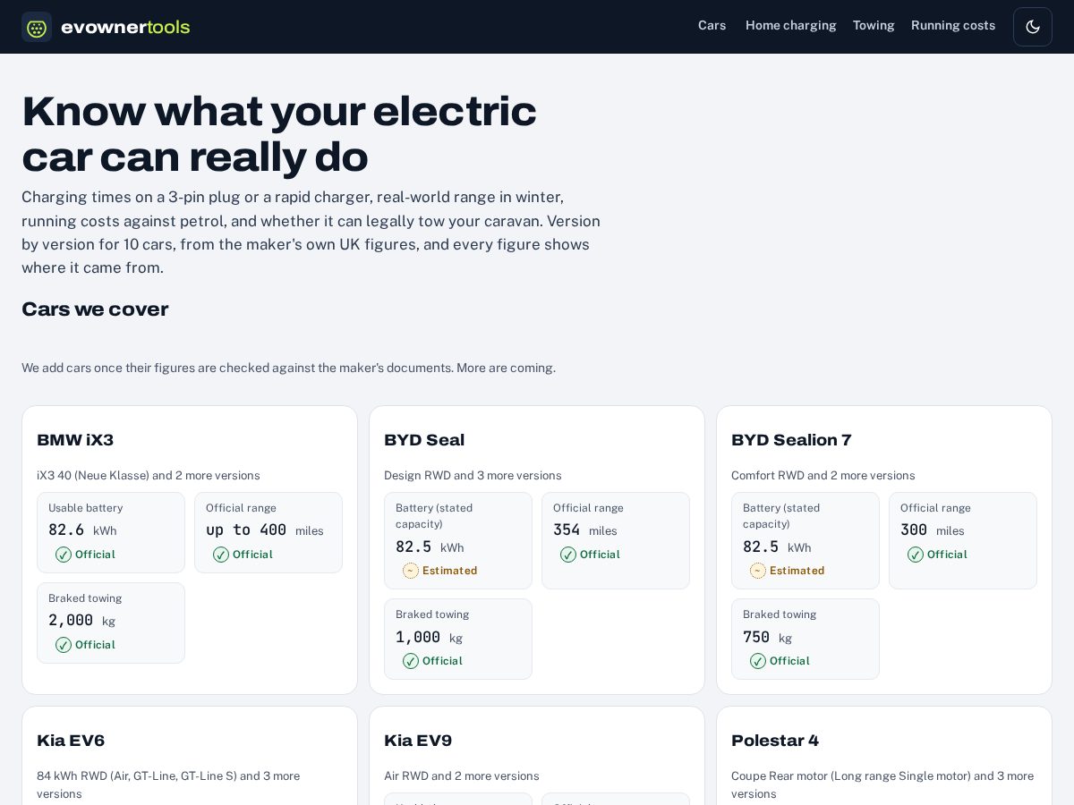Open the Polestar 4 car card

[x=884, y=756]
